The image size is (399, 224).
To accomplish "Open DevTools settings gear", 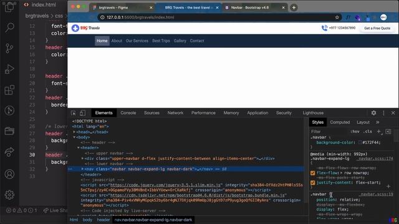I will pos(373,113).
